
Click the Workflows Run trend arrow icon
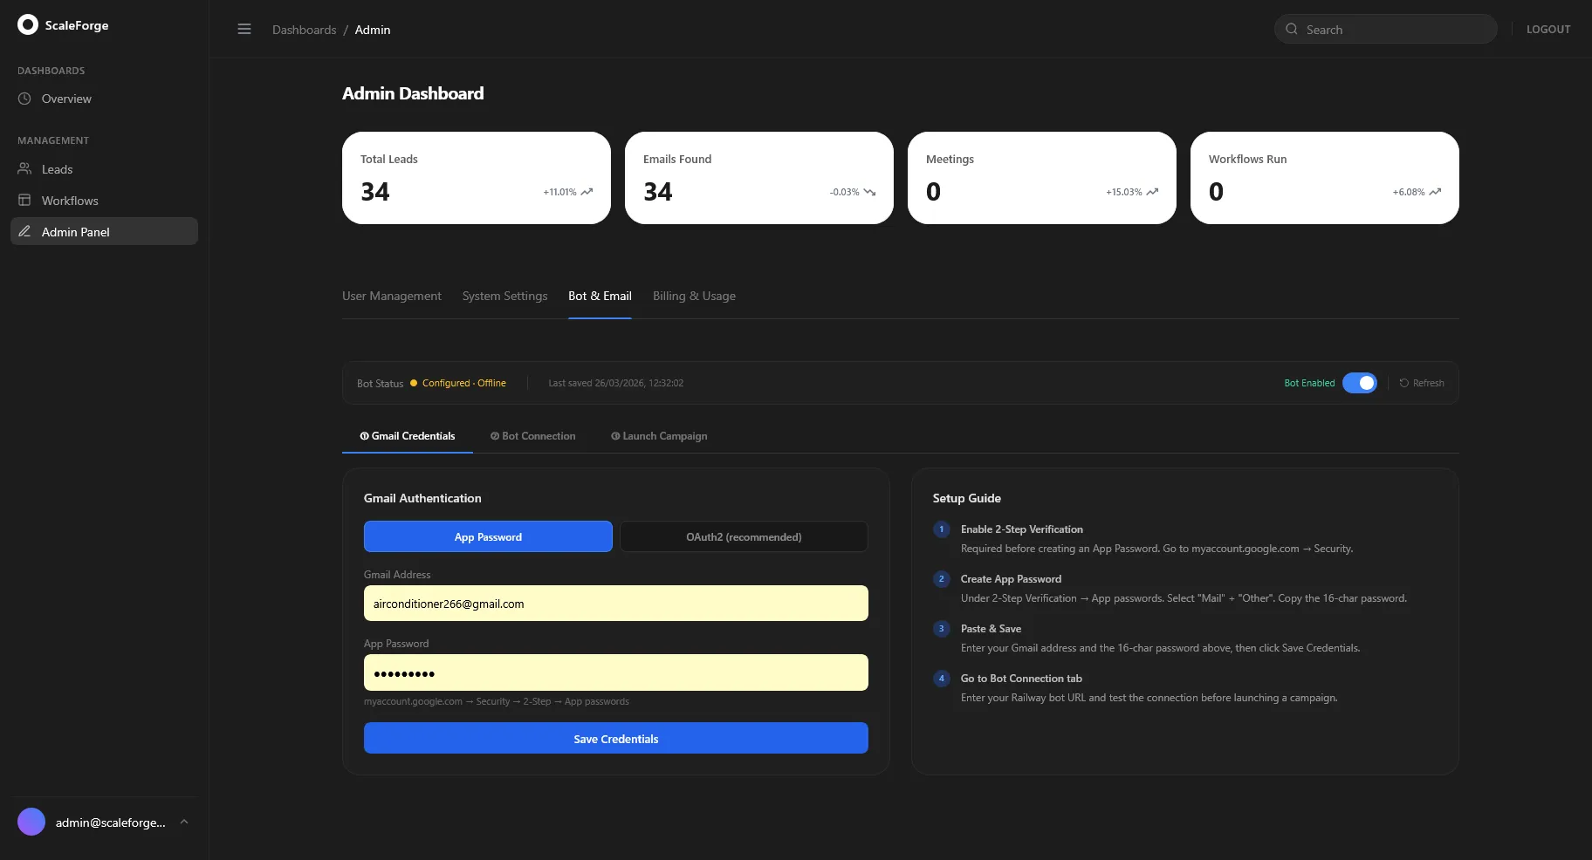pyautogui.click(x=1435, y=192)
